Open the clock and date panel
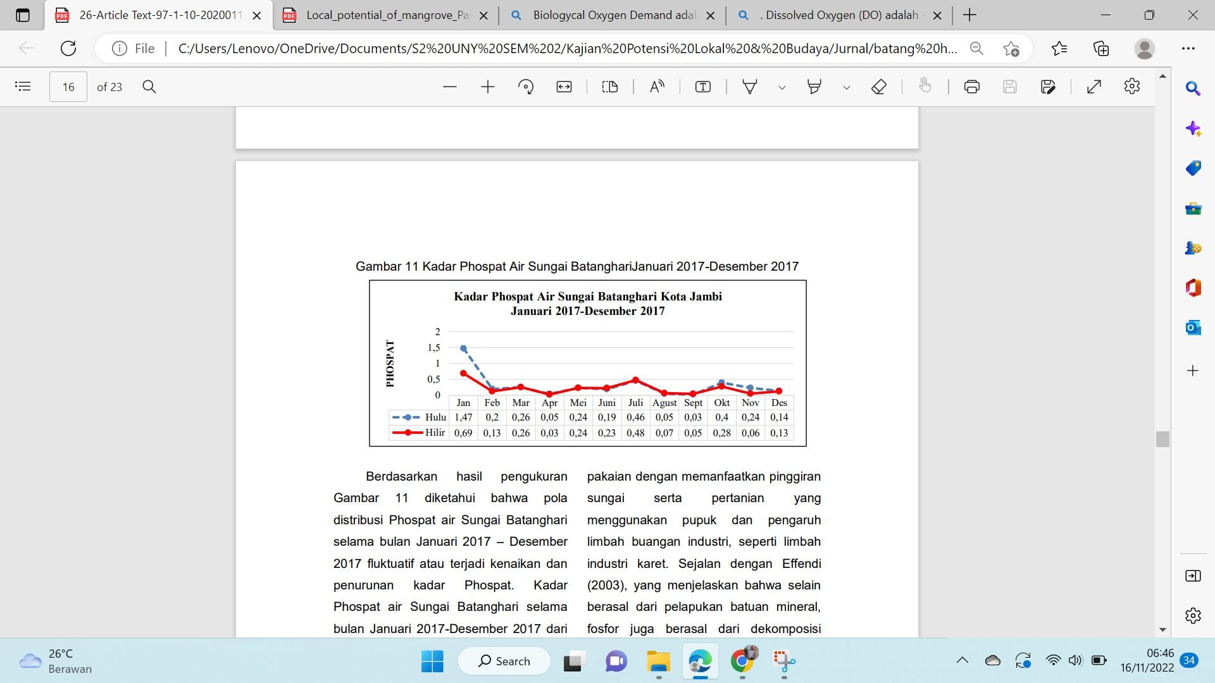 1147,661
